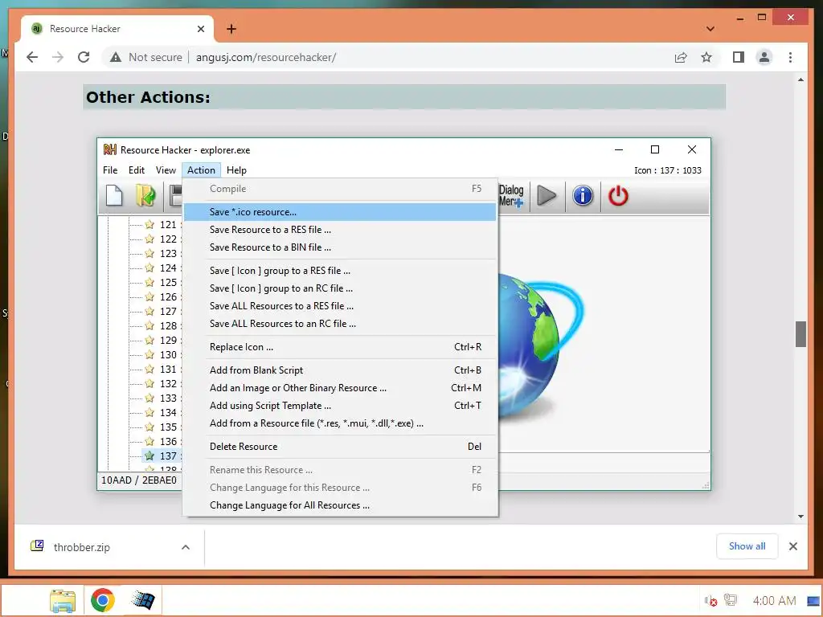Bookmark this page with the star icon
This screenshot has height=617, width=823.
coord(706,57)
